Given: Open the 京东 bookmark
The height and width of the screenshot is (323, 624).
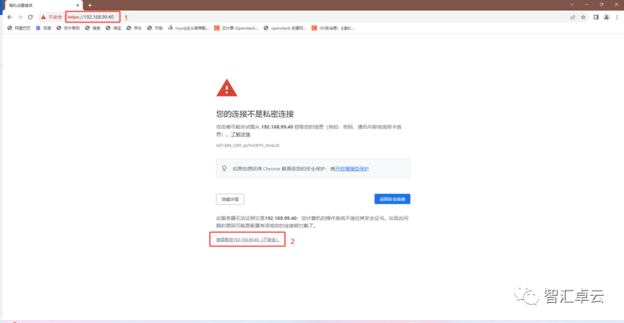Looking at the screenshot, I should click(134, 28).
